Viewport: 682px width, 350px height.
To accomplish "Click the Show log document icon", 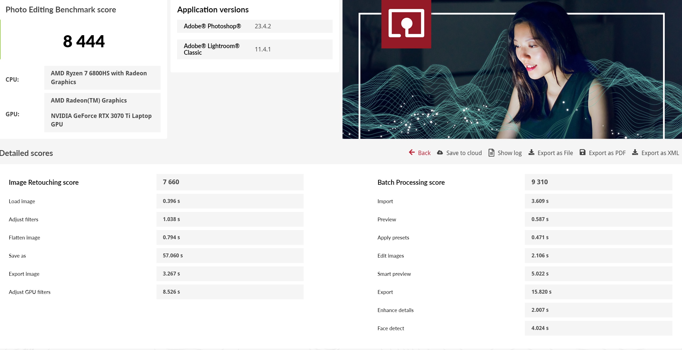I will pos(491,153).
